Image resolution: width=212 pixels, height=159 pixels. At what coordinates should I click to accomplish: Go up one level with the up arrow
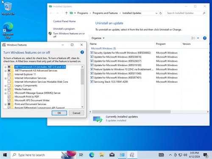[67, 13]
